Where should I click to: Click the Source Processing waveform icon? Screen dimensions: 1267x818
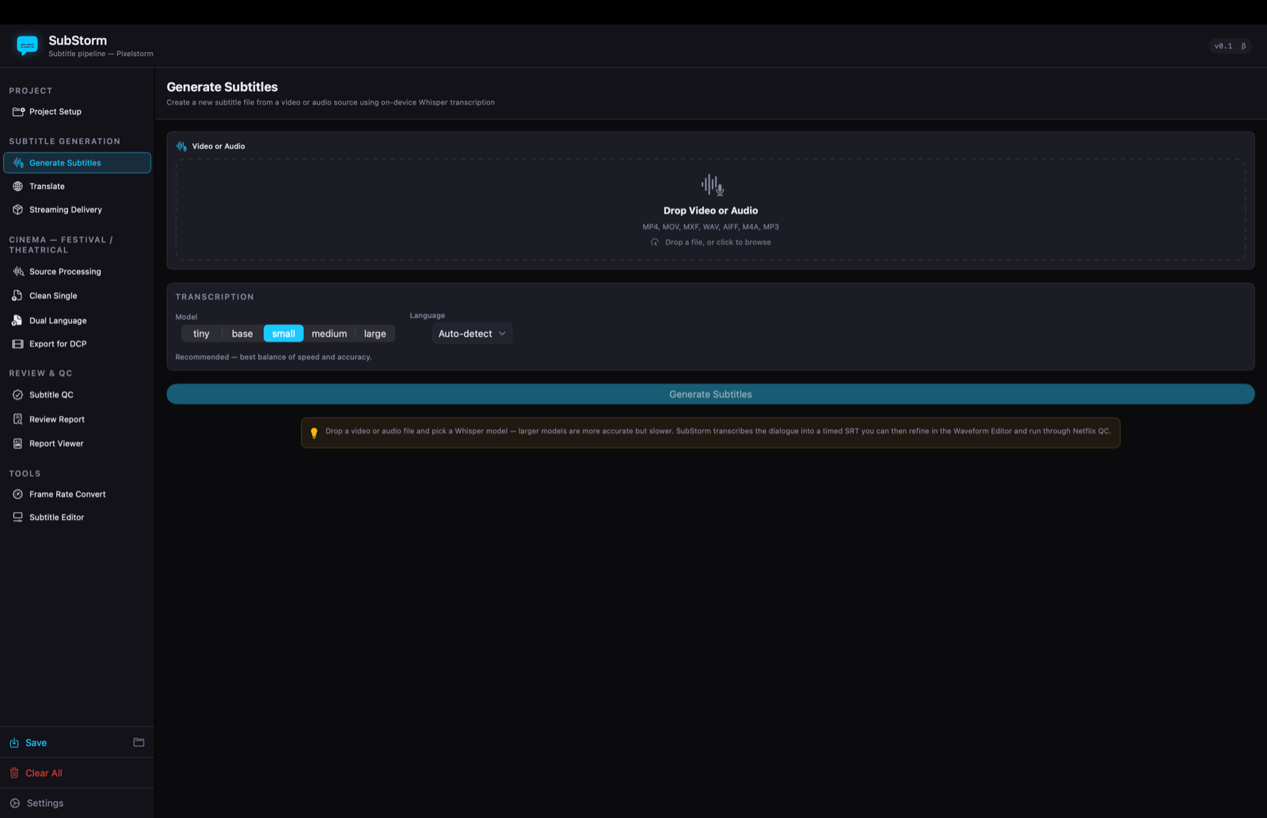(18, 271)
